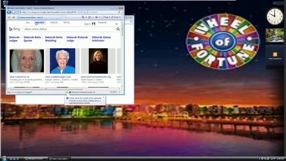Open the Tools menu dropdown
This screenshot has height=161, width=286.
(x=116, y=17)
